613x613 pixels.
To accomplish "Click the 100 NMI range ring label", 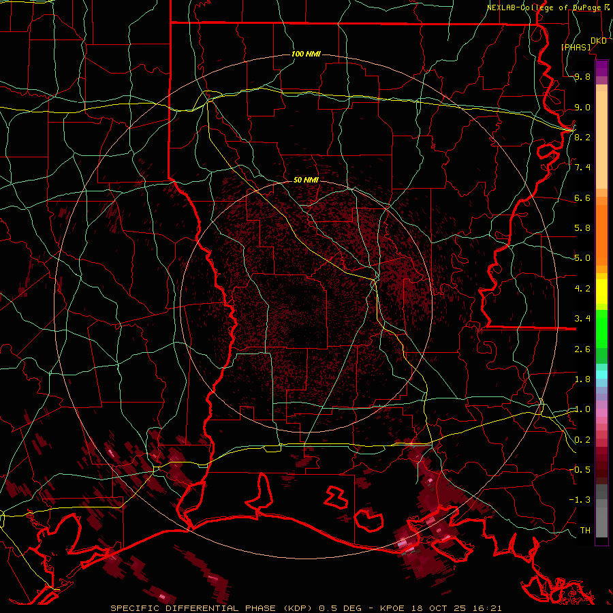I will (x=306, y=54).
